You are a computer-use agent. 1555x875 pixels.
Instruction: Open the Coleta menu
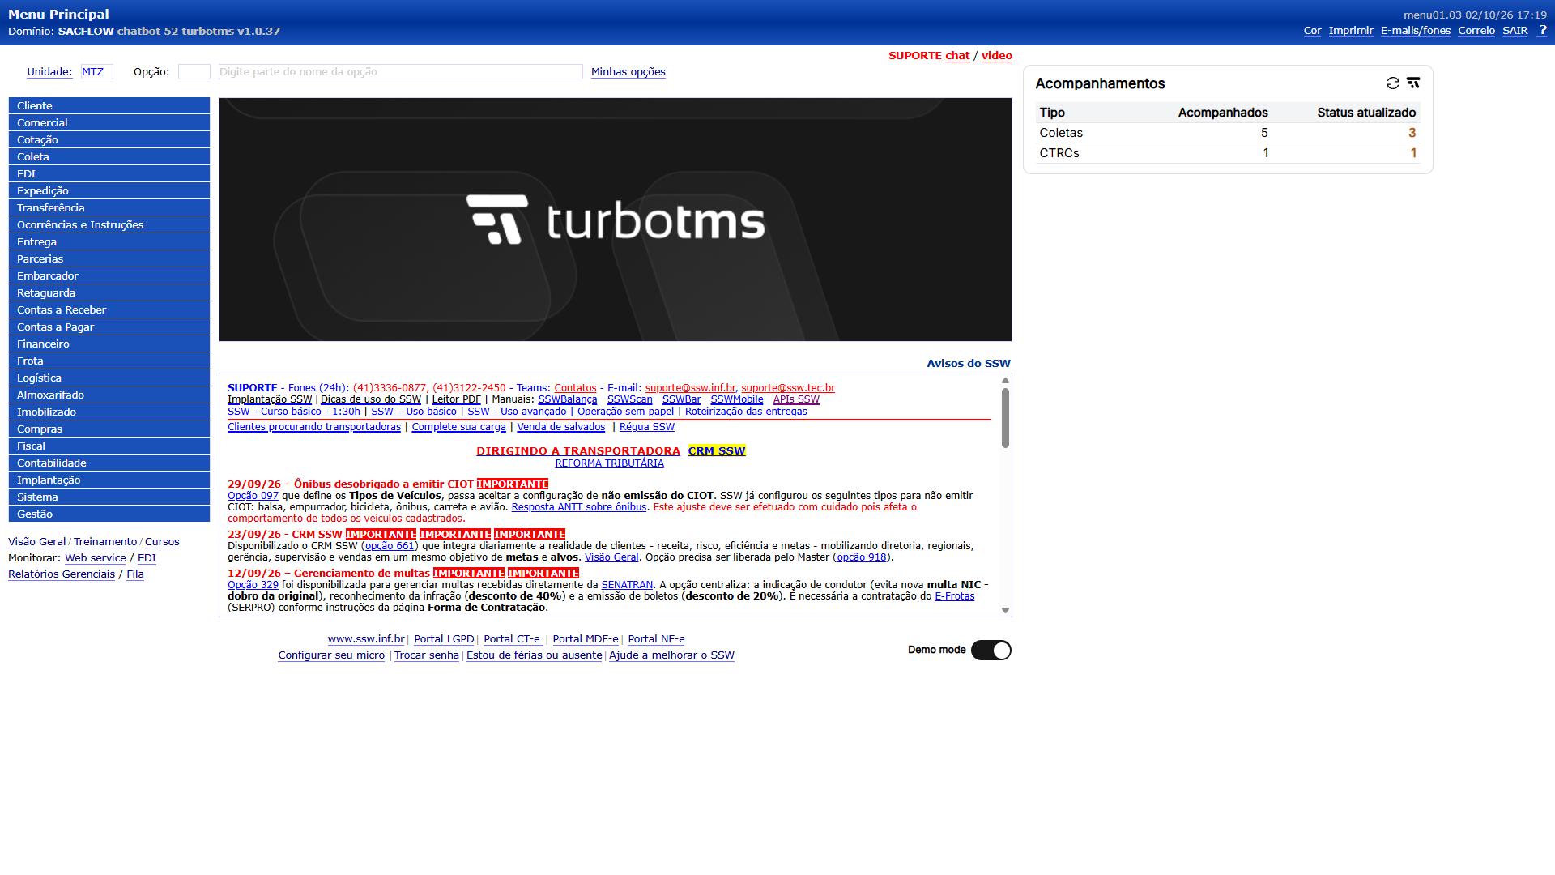(109, 156)
